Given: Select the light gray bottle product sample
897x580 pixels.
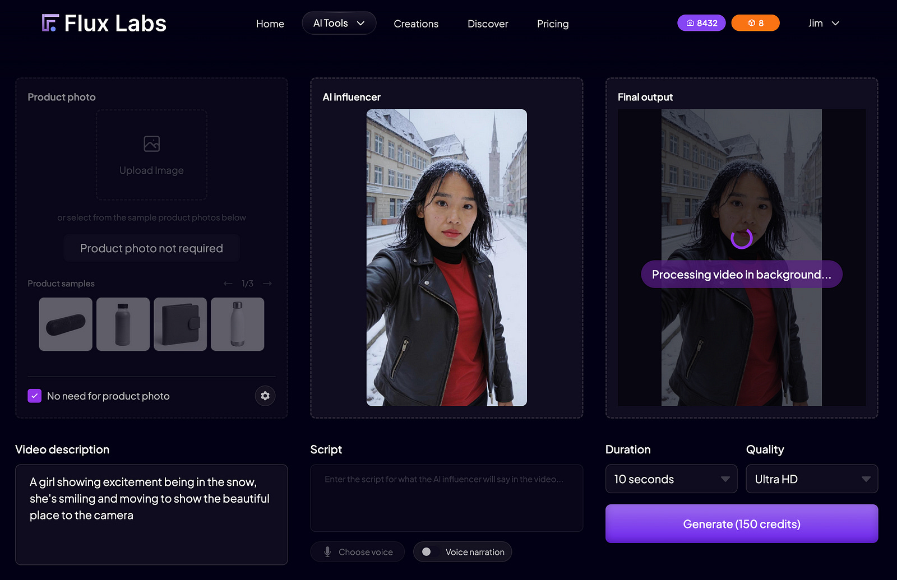Looking at the screenshot, I should pyautogui.click(x=237, y=324).
